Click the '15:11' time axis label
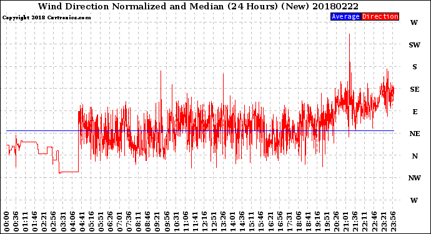431x234 pixels. point(252,222)
